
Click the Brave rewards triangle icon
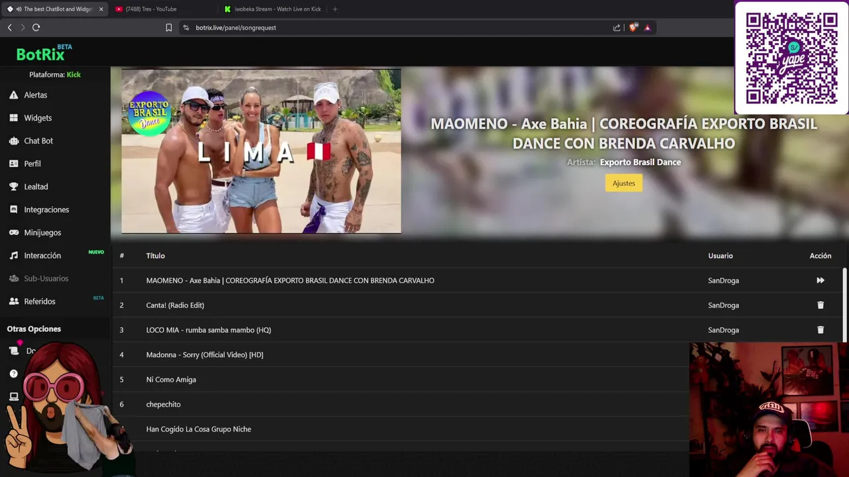coord(647,27)
